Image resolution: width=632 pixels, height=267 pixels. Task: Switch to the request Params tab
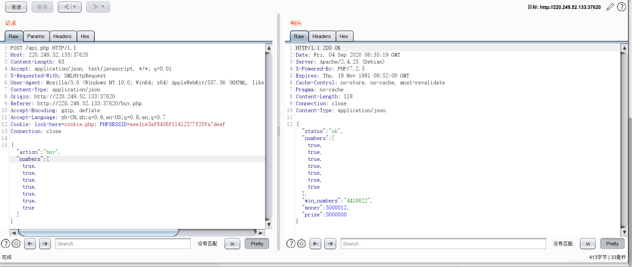tap(36, 36)
